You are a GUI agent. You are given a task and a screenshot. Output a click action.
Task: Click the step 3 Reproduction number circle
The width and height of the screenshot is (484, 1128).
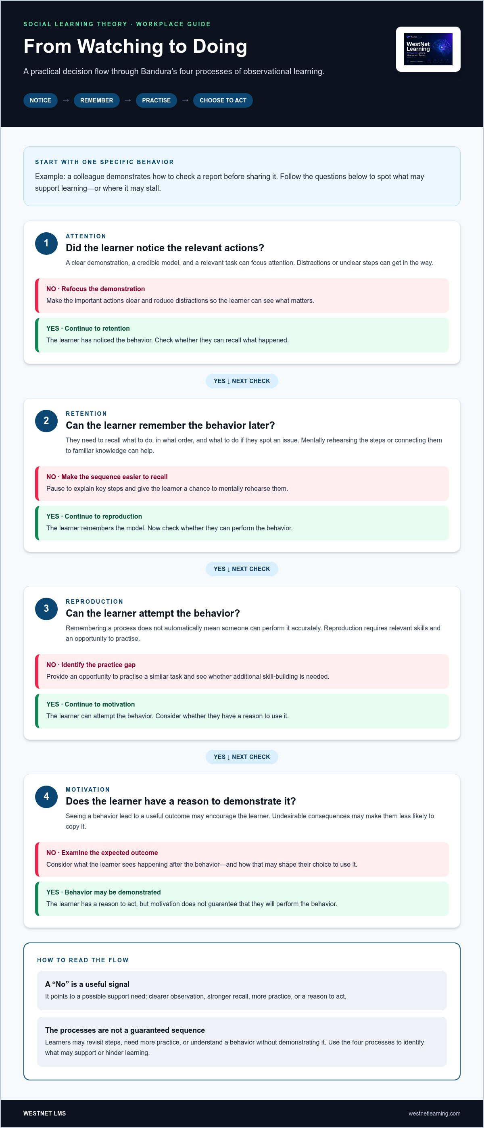(46, 609)
